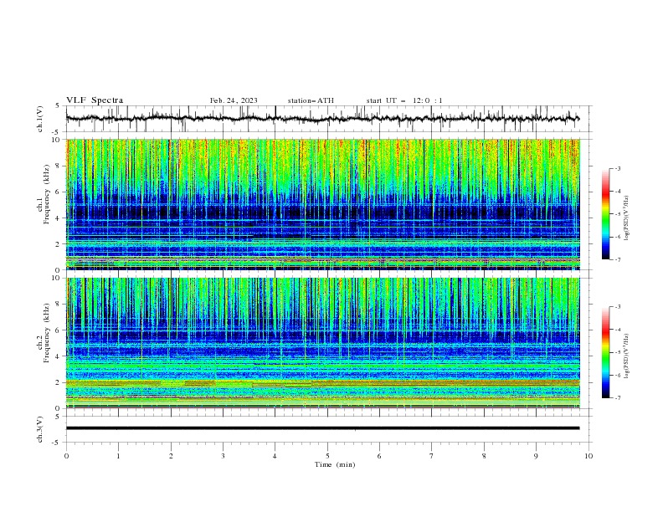Click the ch.2 spectrogram panel
The width and height of the screenshot is (663, 512).
point(323,343)
